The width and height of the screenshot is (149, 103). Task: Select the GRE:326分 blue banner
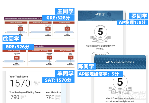click(18, 47)
